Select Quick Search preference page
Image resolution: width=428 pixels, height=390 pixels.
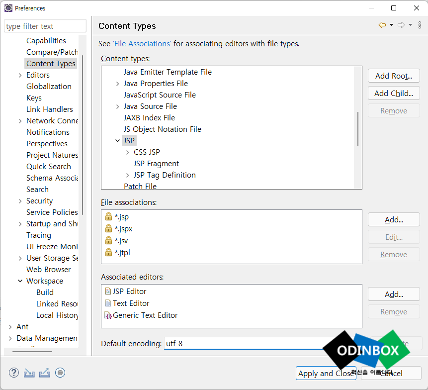pyautogui.click(x=49, y=167)
